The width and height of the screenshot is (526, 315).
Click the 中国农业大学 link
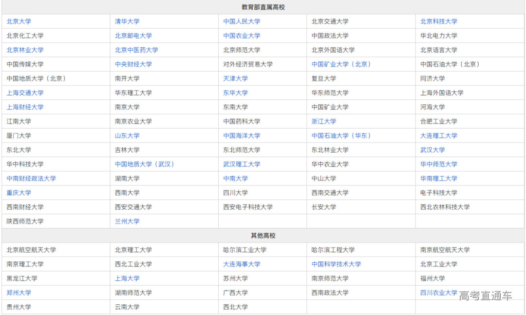(x=242, y=36)
